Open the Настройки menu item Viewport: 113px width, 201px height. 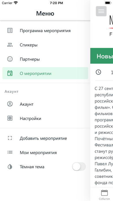[45, 118]
